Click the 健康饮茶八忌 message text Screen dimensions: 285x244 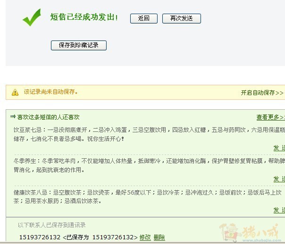(x=148, y=196)
